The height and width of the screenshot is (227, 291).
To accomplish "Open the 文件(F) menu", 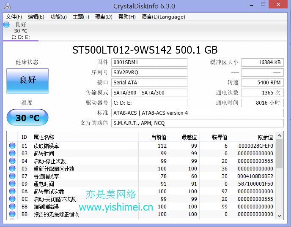I will 14,17.
